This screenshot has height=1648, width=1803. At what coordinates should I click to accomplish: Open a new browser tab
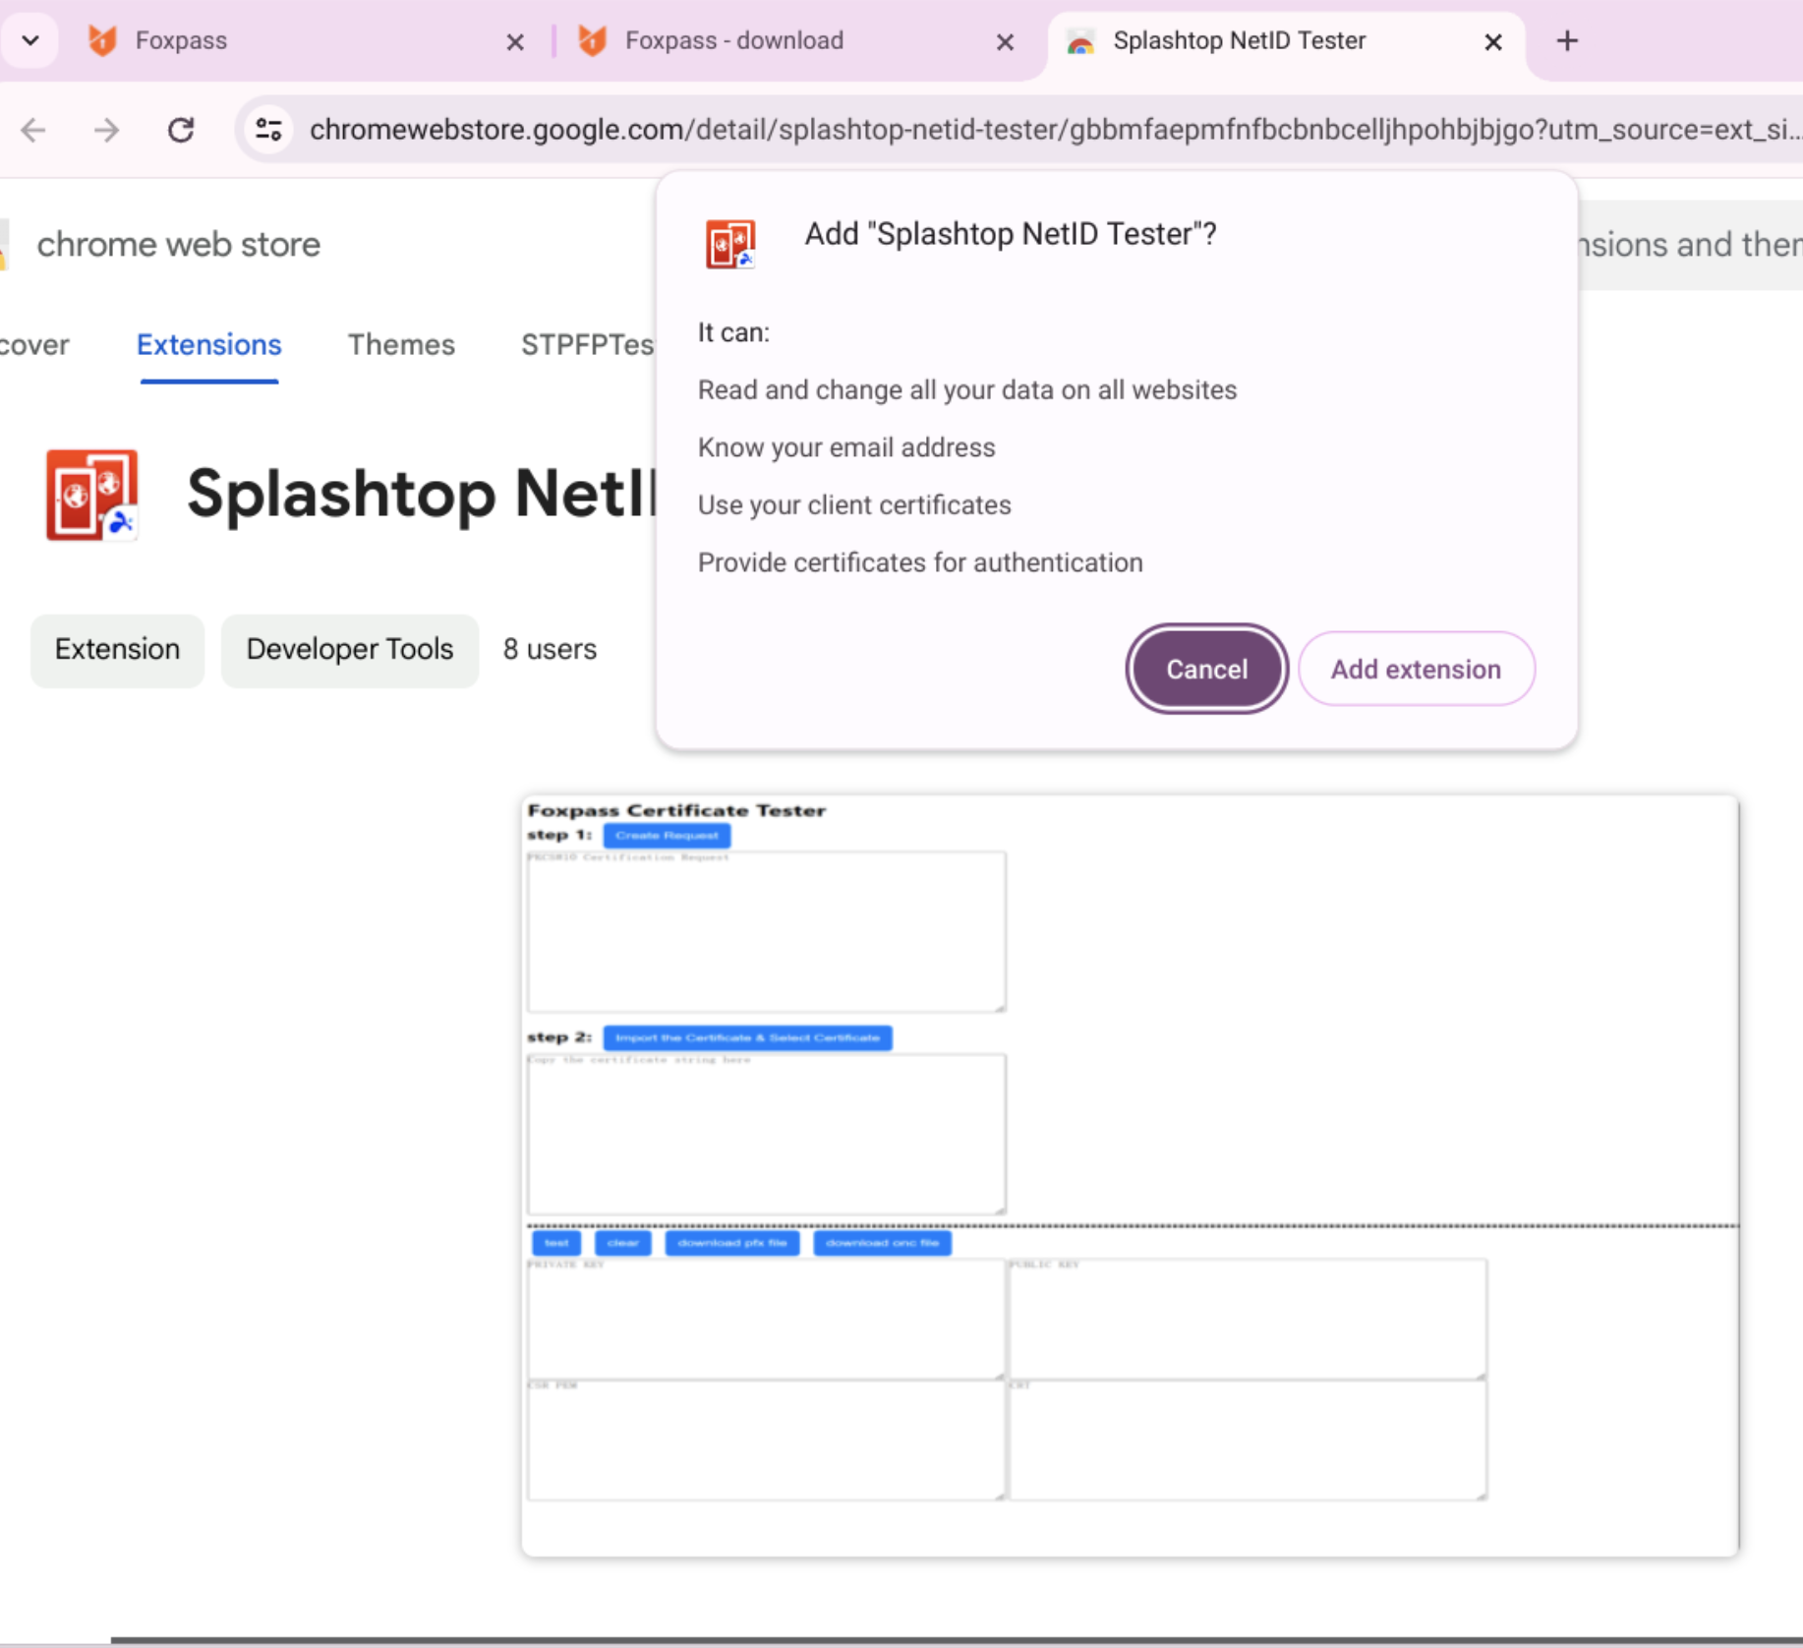(1567, 40)
